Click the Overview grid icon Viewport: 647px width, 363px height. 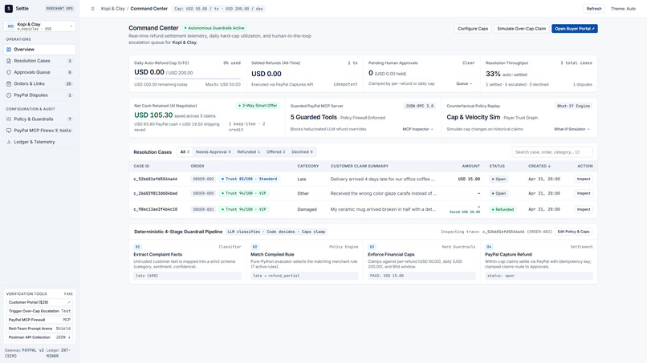pos(9,50)
